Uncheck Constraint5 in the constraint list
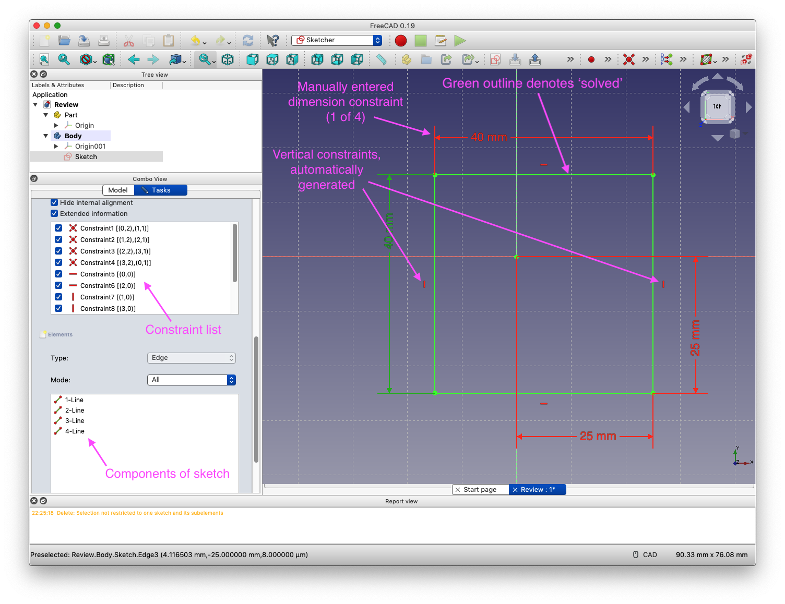 [58, 274]
